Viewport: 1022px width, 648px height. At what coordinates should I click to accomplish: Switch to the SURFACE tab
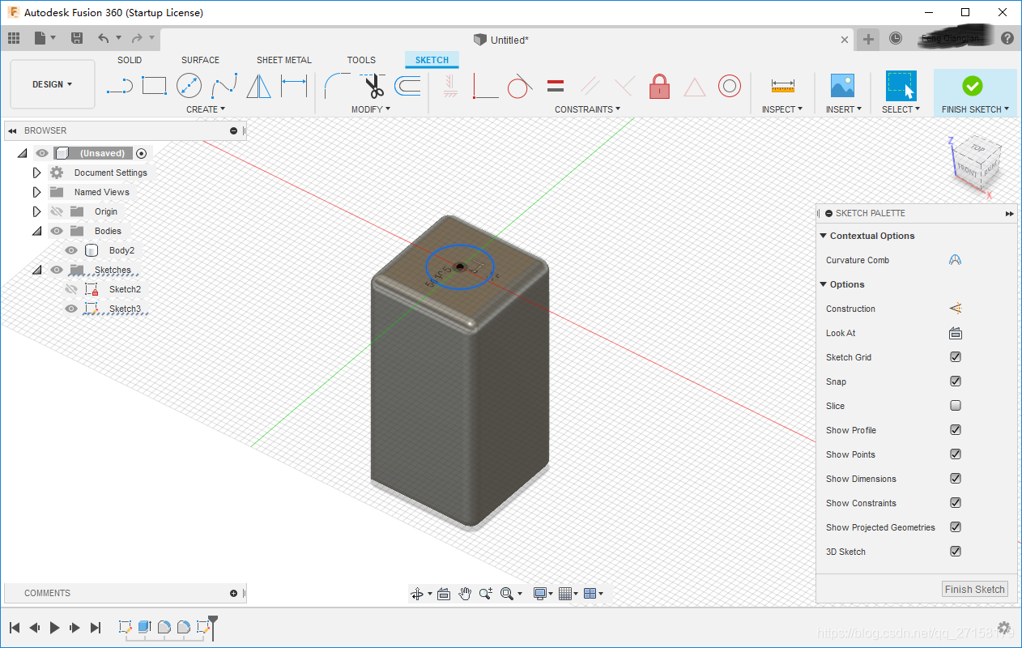(x=200, y=60)
